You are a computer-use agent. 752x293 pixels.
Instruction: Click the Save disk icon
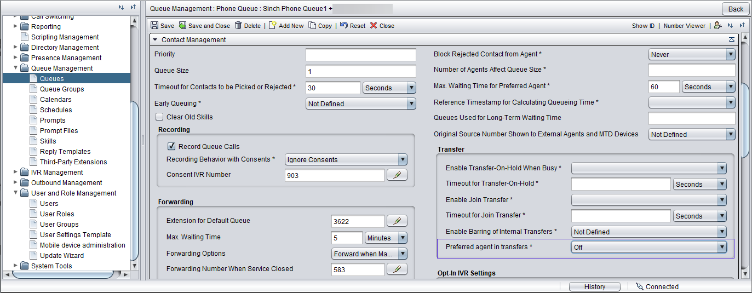154,25
